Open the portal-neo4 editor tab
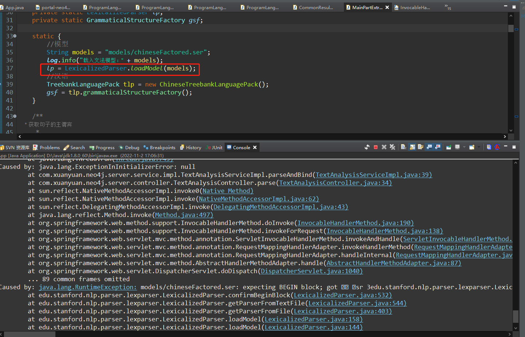The height and width of the screenshot is (337, 525). [x=53, y=7]
